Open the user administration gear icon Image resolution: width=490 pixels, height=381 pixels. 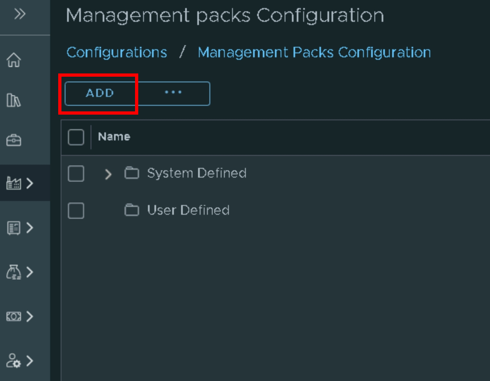click(x=14, y=361)
